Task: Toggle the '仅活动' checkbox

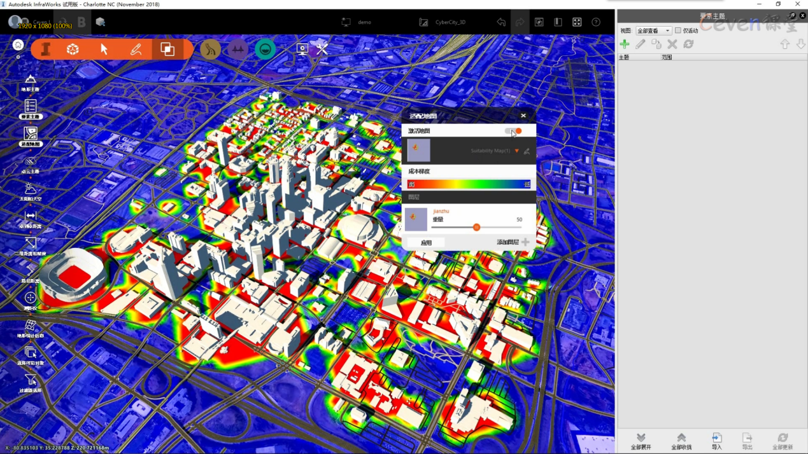Action: click(678, 31)
